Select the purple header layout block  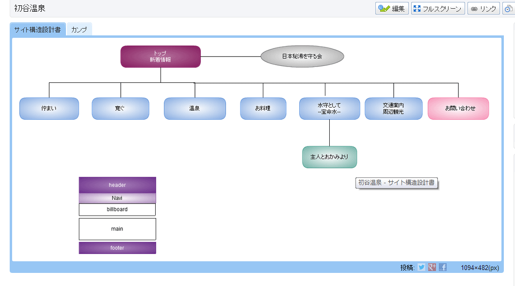[117, 185]
